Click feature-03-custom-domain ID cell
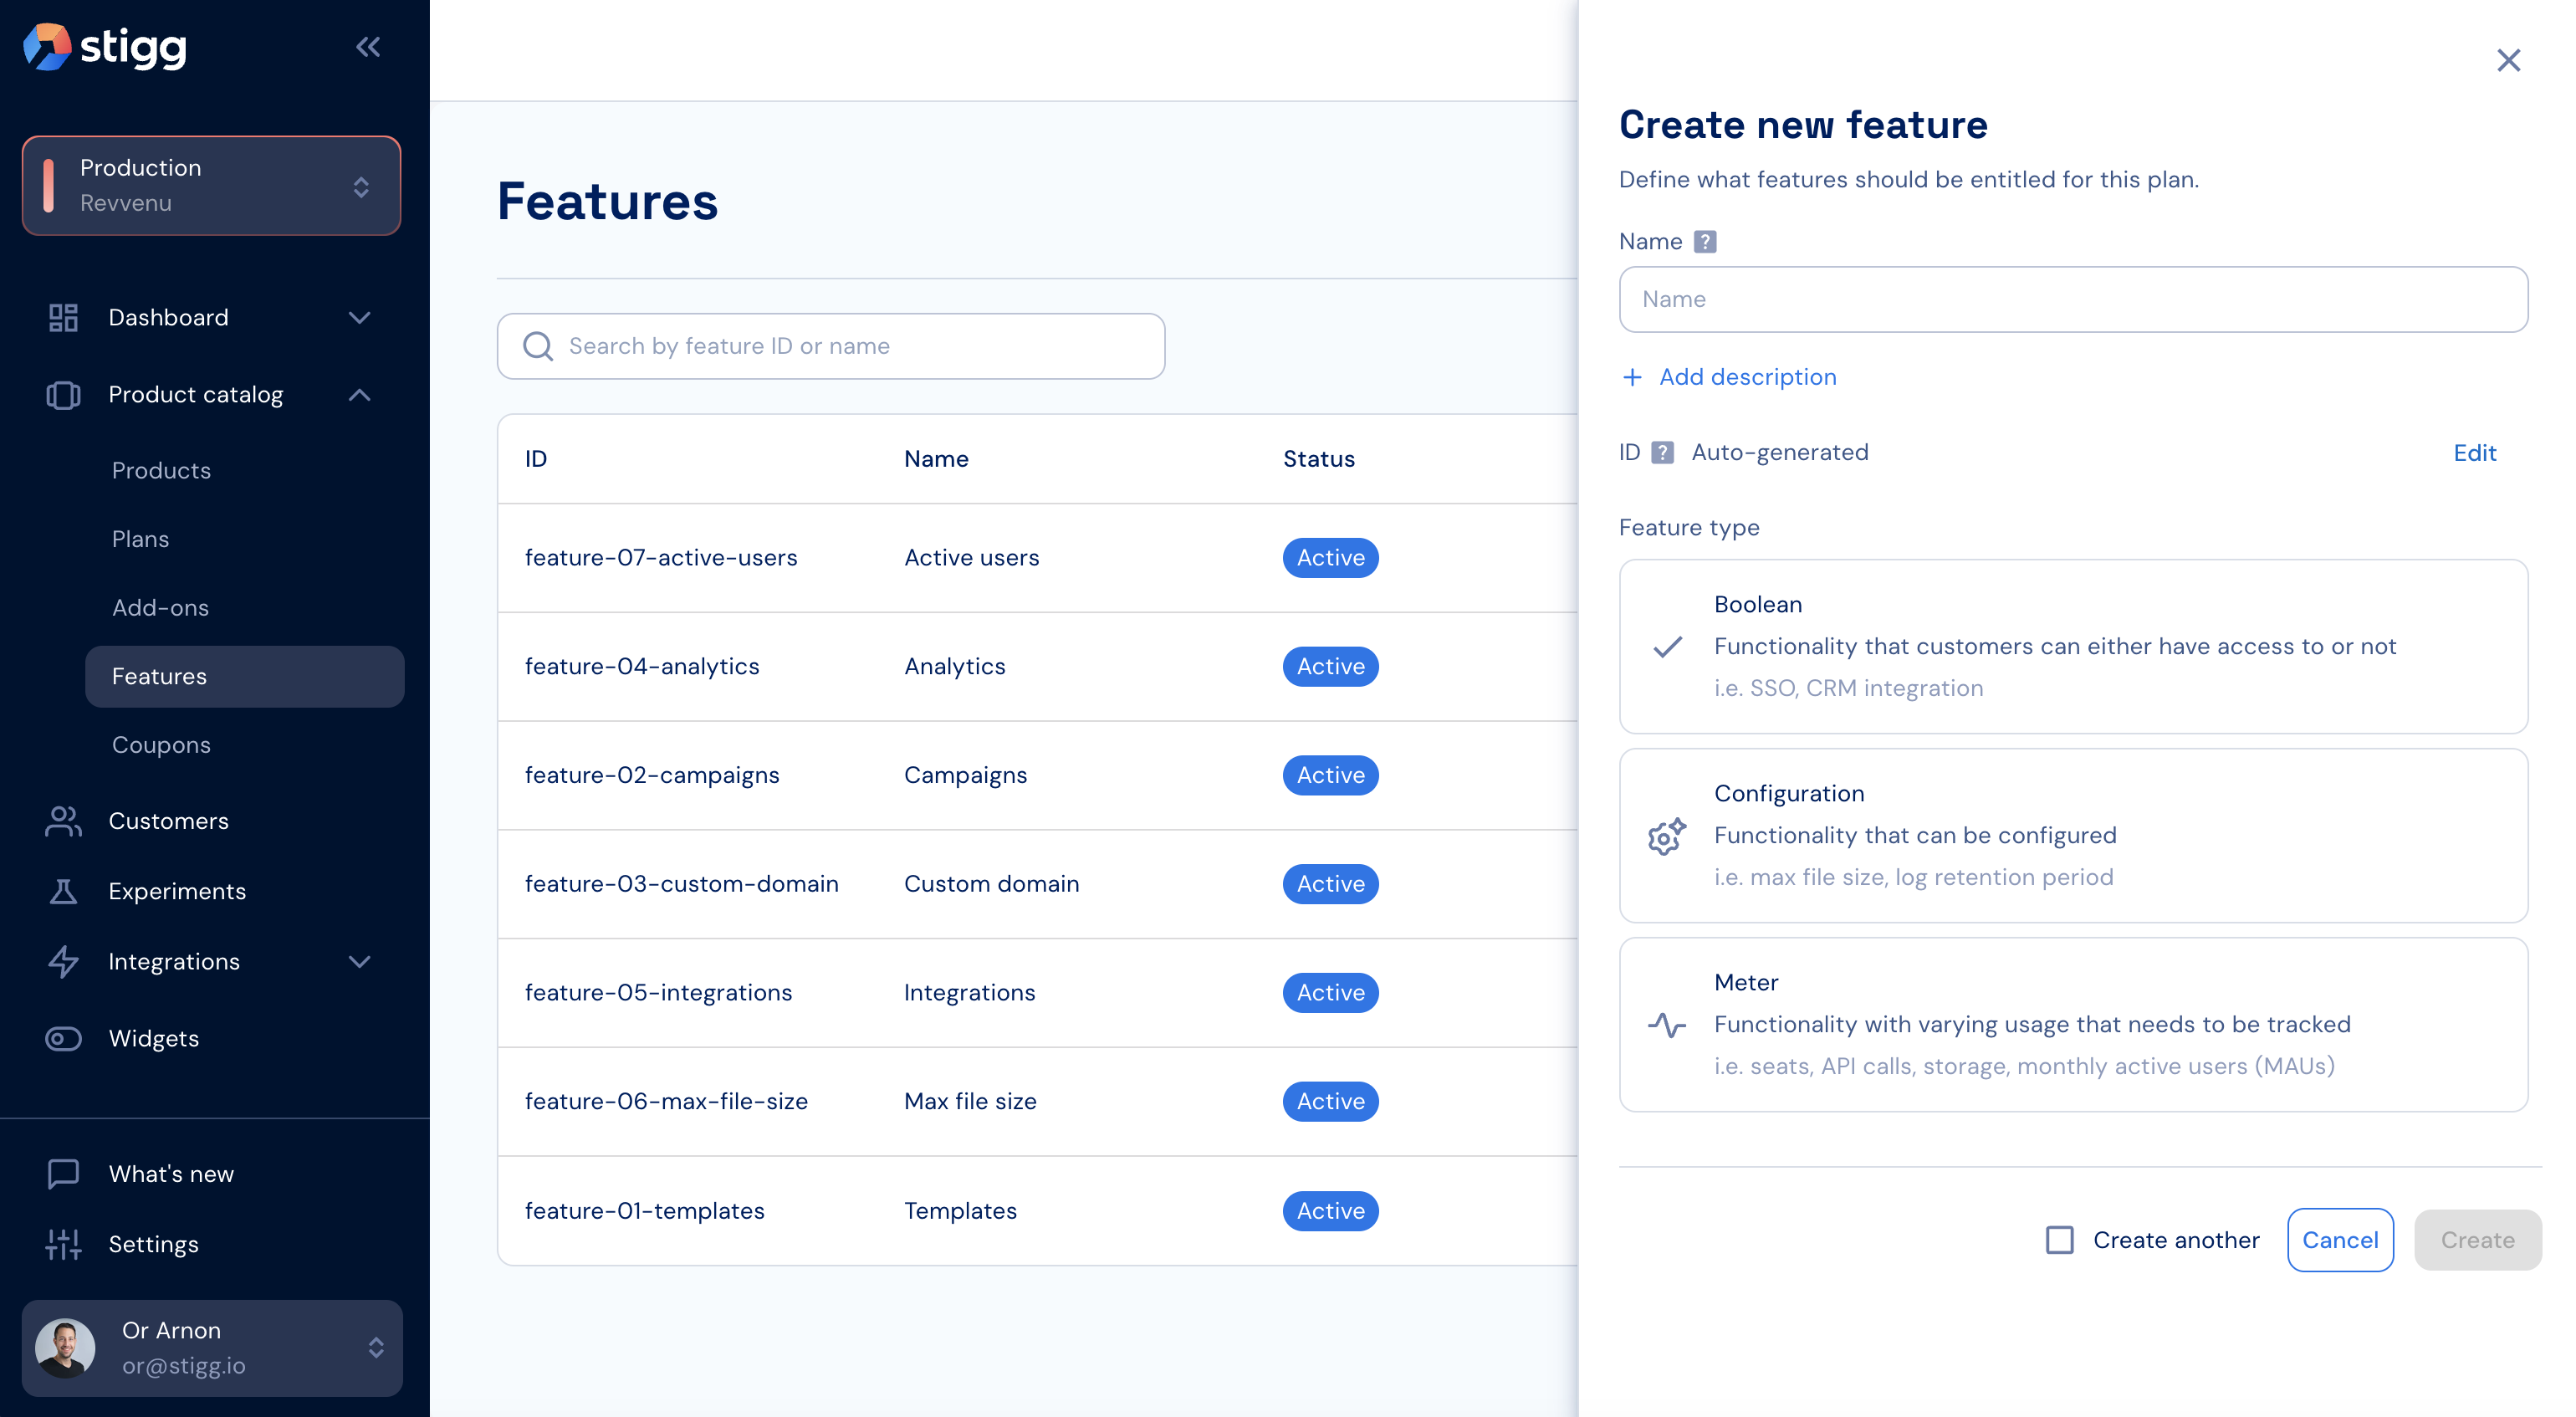The width and height of the screenshot is (2576, 1417). [682, 884]
